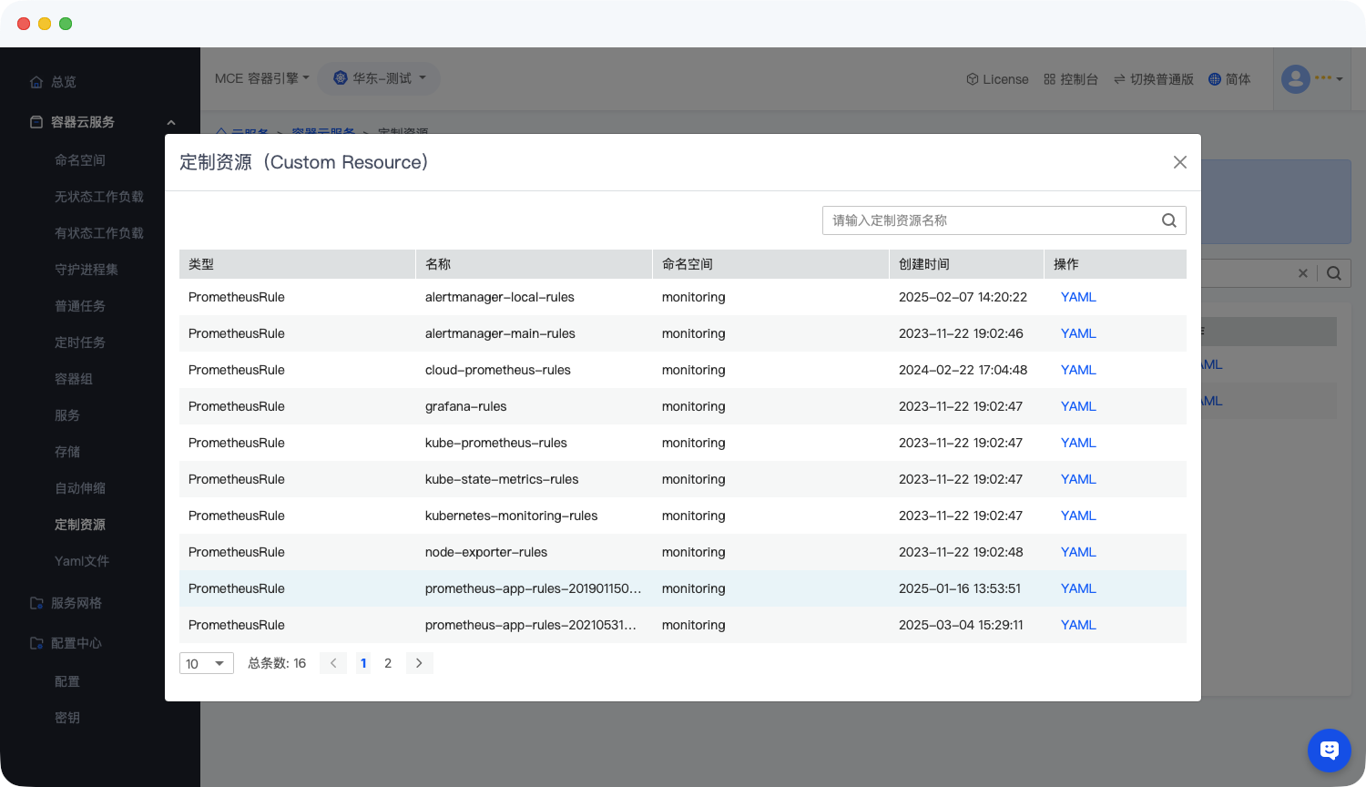Click the search magnifier icon in dialog
Viewport: 1366px width, 787px height.
click(1169, 220)
